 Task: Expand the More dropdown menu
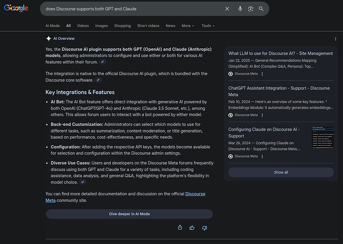pos(188,25)
